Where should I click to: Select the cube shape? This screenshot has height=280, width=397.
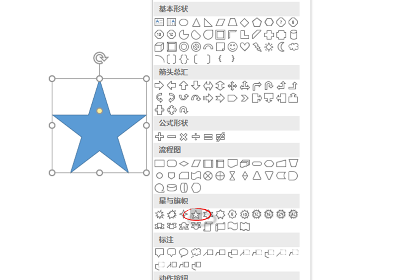pos(159,47)
